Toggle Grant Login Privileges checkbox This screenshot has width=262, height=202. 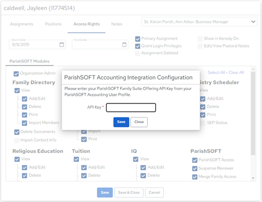pos(137,46)
